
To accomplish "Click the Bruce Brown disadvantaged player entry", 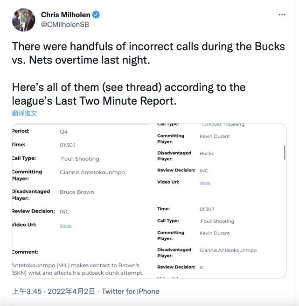I will click(x=77, y=192).
